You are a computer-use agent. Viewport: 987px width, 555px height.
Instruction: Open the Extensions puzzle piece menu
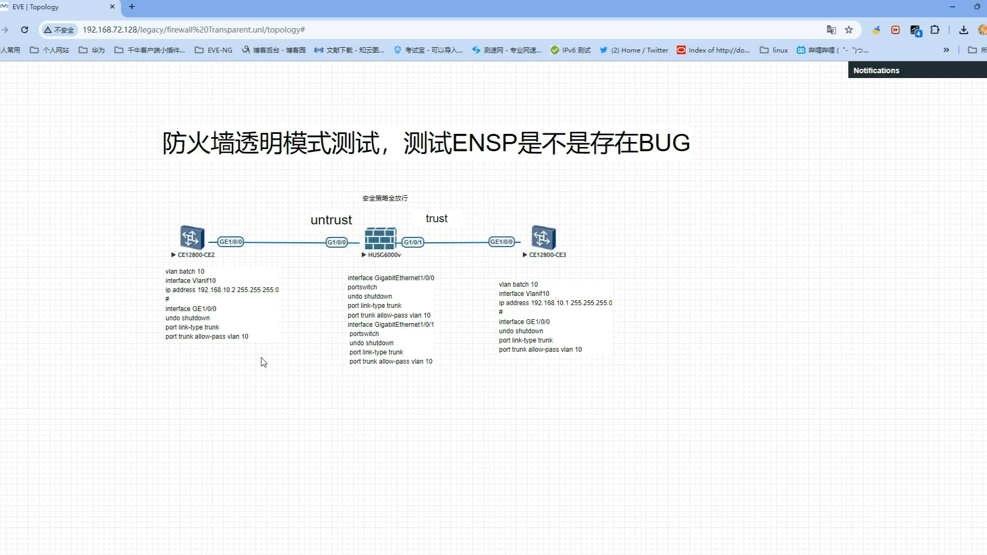point(935,30)
